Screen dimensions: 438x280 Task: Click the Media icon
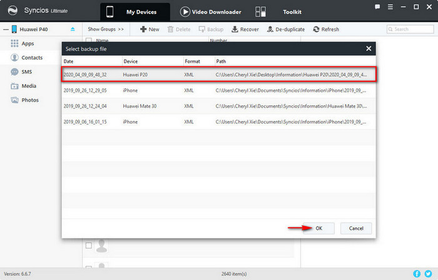click(14, 86)
